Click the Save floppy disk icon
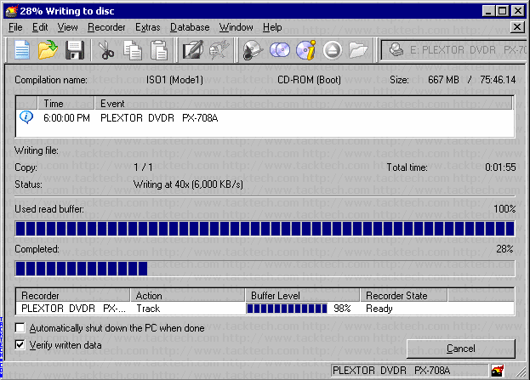Screen dimensions: 530x380 click(x=75, y=50)
